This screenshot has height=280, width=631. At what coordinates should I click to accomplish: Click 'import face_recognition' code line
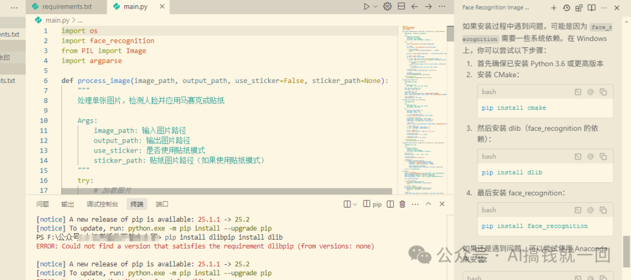[108, 41]
